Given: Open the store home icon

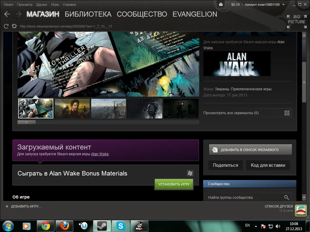Looking at the screenshot, I should pos(14,26).
